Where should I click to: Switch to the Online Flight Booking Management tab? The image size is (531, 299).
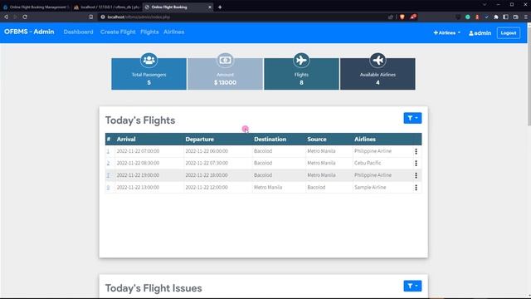36,7
